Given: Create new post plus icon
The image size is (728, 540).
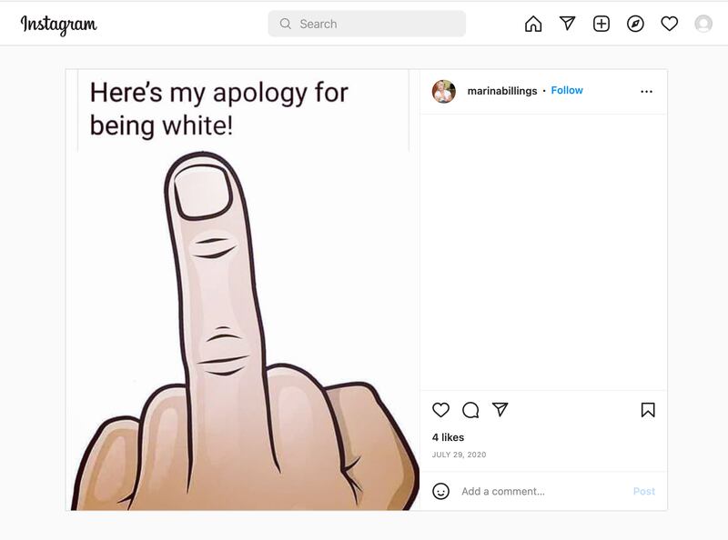Looking at the screenshot, I should tap(602, 24).
